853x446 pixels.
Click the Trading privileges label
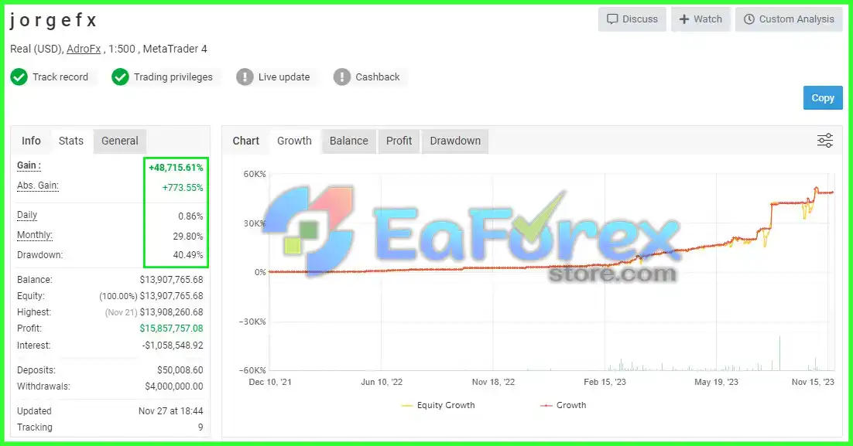pyautogui.click(x=173, y=77)
